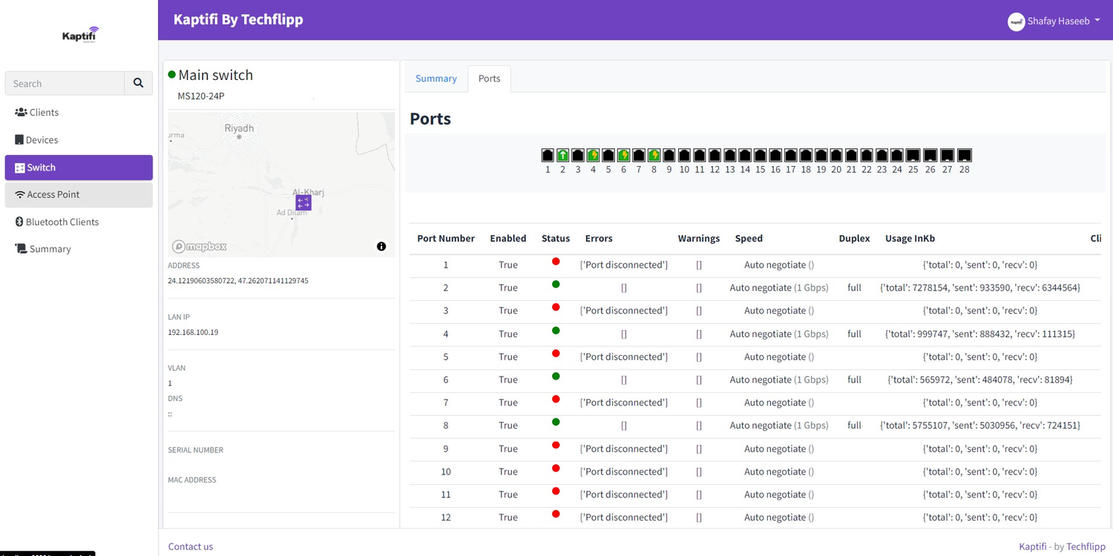Open the Ports tab
Screen dimensions: 1113x556
[x=489, y=78]
